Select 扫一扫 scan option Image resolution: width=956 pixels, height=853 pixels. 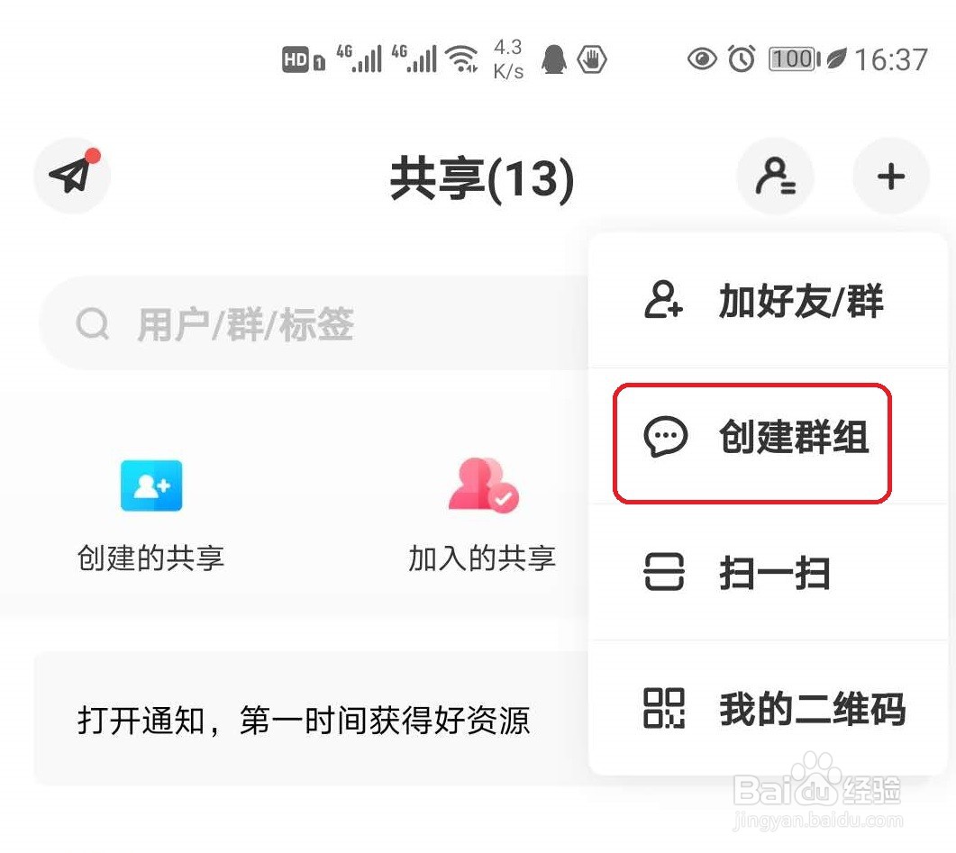pyautogui.click(x=768, y=573)
